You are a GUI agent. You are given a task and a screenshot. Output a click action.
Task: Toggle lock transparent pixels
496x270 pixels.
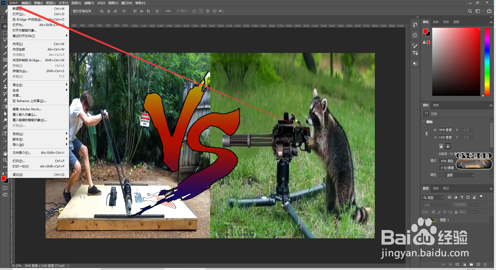pos(433,212)
